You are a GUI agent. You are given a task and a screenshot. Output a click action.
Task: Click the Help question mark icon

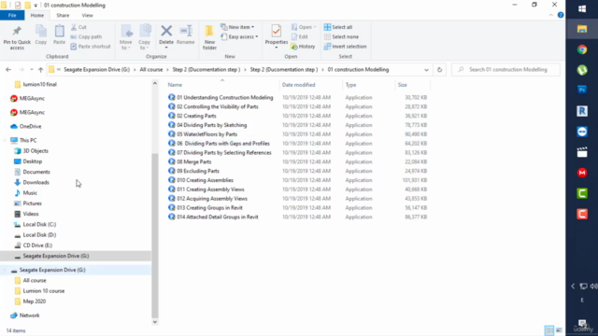click(561, 15)
